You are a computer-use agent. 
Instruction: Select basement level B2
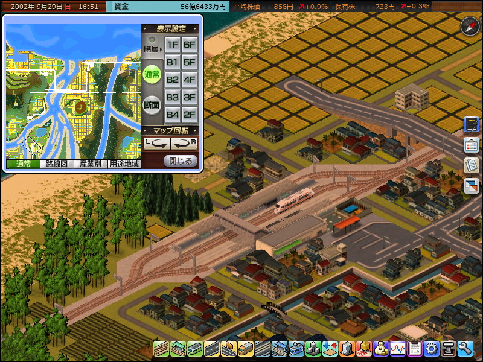[x=172, y=80]
